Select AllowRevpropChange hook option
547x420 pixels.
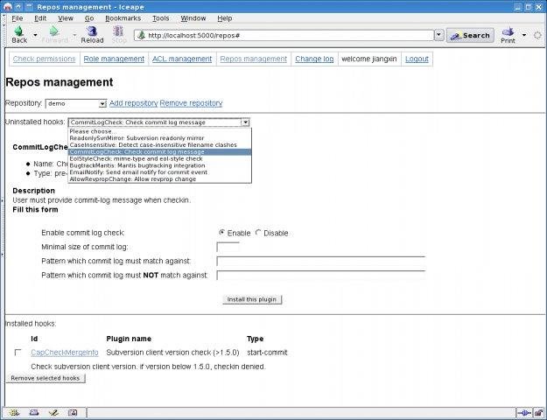160,179
